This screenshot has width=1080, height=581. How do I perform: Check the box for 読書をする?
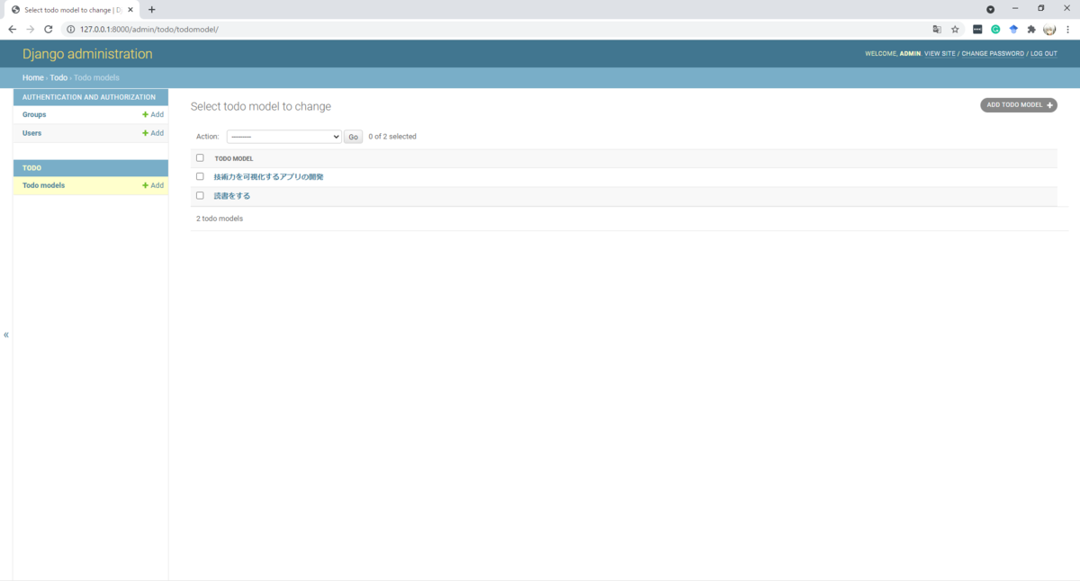[x=200, y=195]
